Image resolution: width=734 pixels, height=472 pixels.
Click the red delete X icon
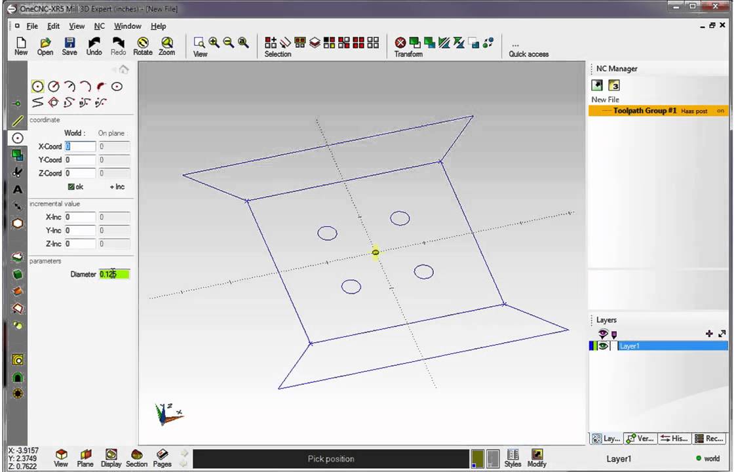pyautogui.click(x=400, y=43)
